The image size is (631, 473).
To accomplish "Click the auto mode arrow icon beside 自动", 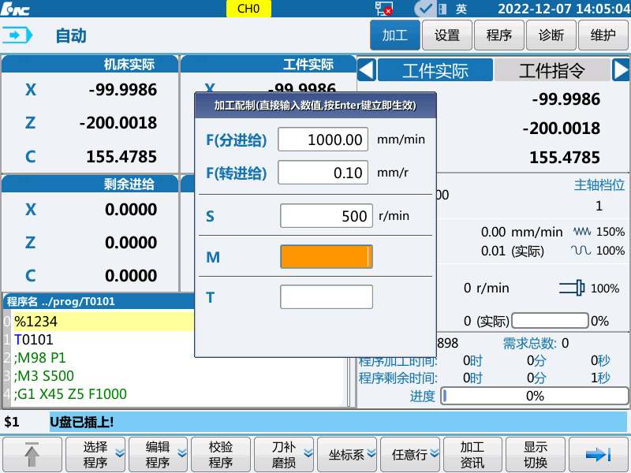I will tap(17, 35).
